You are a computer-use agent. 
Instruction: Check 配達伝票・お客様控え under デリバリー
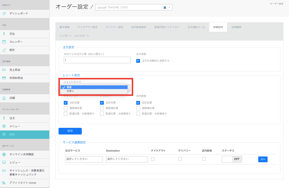point(102,114)
